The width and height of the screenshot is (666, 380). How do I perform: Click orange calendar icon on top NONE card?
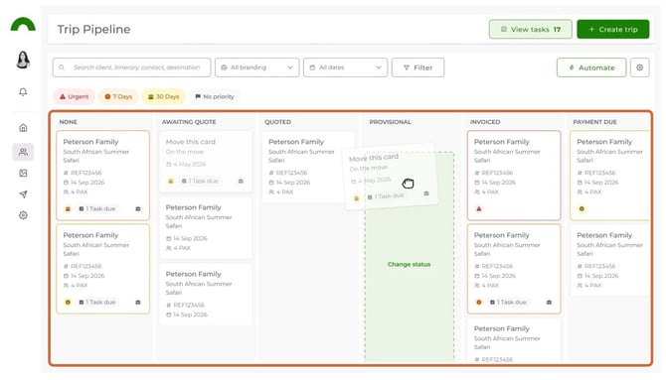click(x=68, y=208)
